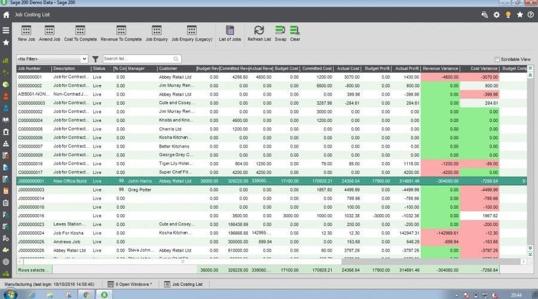The height and width of the screenshot is (299, 538).
Task: Switch to the Job Costing List tab
Action: 184,284
